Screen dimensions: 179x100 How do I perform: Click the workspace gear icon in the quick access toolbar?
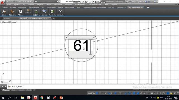[36, 2]
